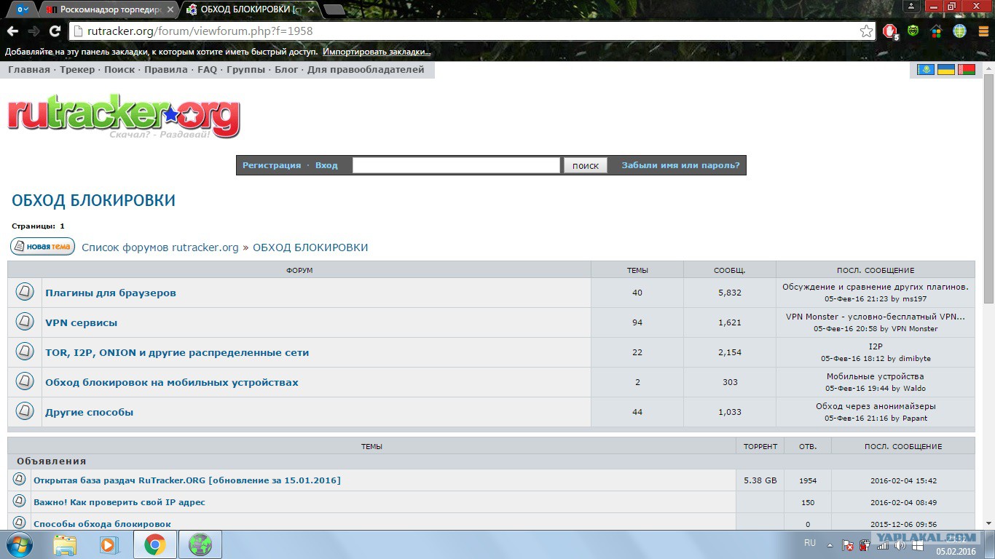Open the Трекер menu item

77,70
